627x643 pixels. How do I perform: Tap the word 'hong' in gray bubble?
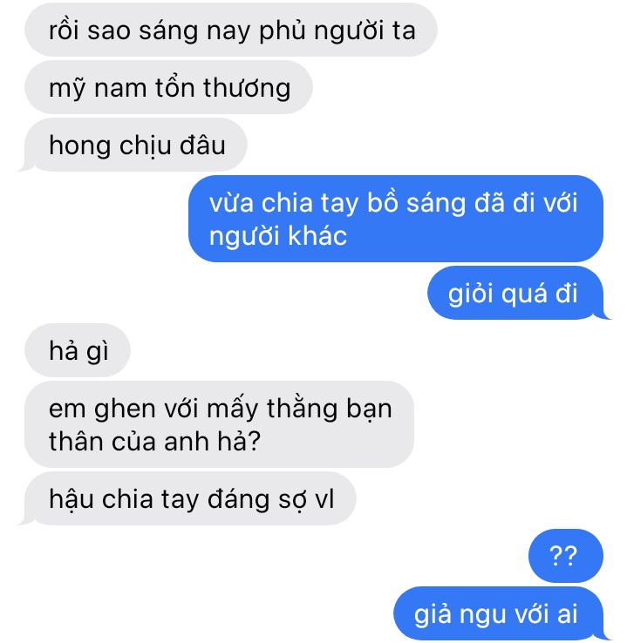79,146
